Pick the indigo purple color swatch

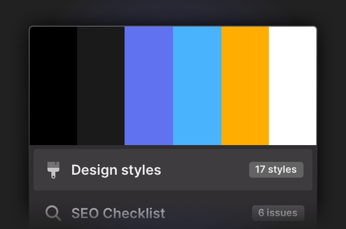tap(149, 86)
